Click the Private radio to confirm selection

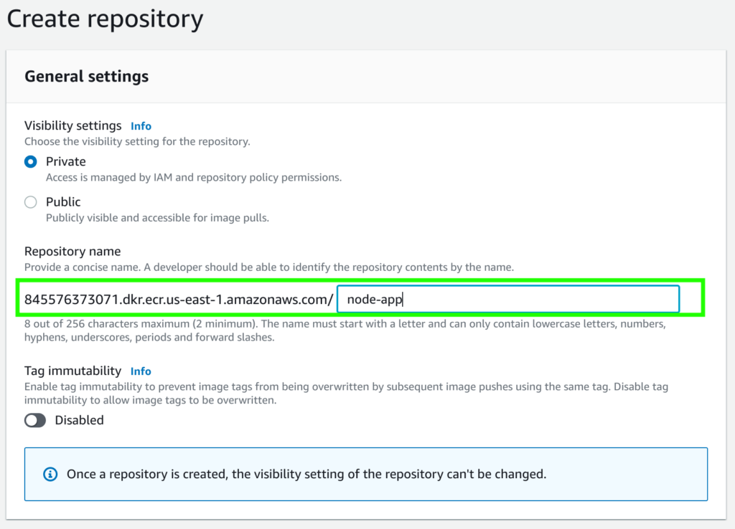[30, 162]
